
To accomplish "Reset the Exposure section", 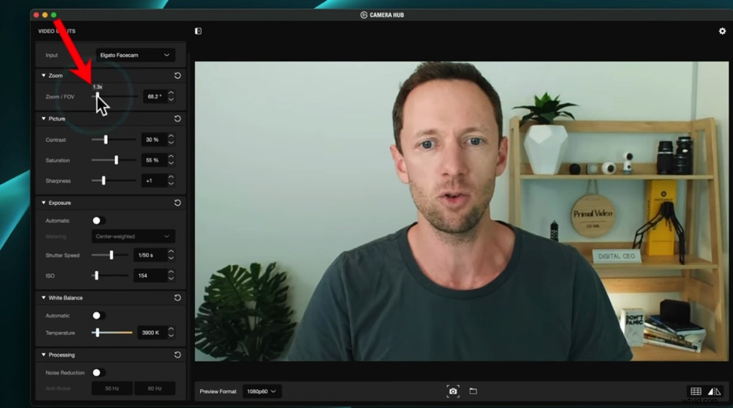I will click(x=177, y=203).
